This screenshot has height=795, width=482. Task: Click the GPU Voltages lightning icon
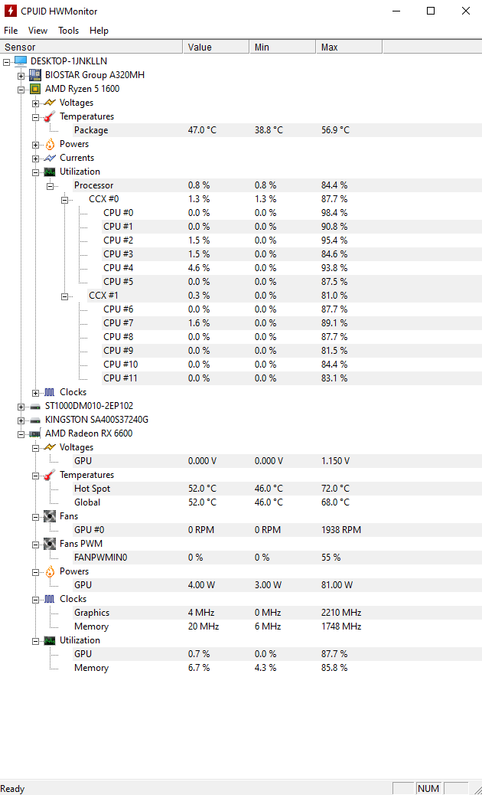click(x=50, y=447)
